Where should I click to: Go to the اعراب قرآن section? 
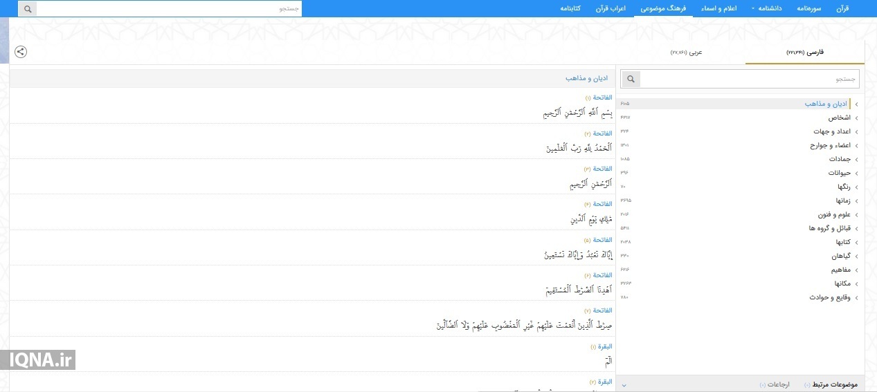pos(610,8)
